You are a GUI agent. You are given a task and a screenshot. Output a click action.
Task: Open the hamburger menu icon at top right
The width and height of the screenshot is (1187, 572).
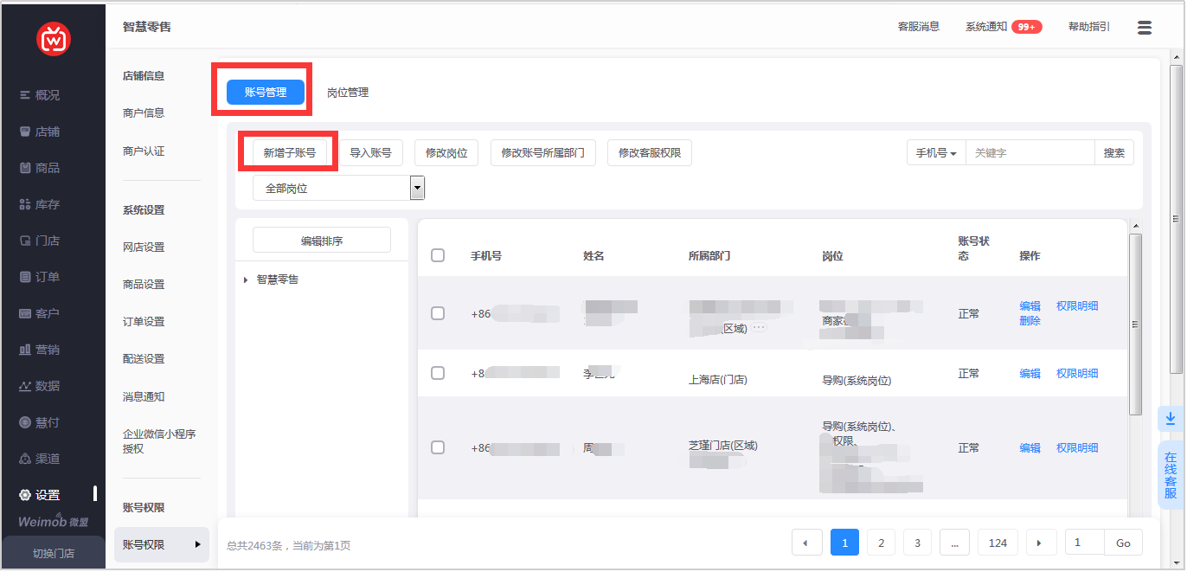(x=1144, y=28)
